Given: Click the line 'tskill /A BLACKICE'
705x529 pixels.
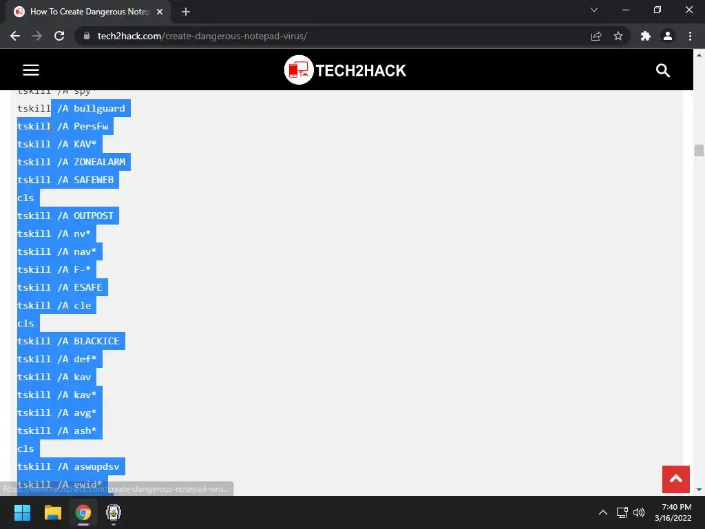Looking at the screenshot, I should (x=68, y=341).
